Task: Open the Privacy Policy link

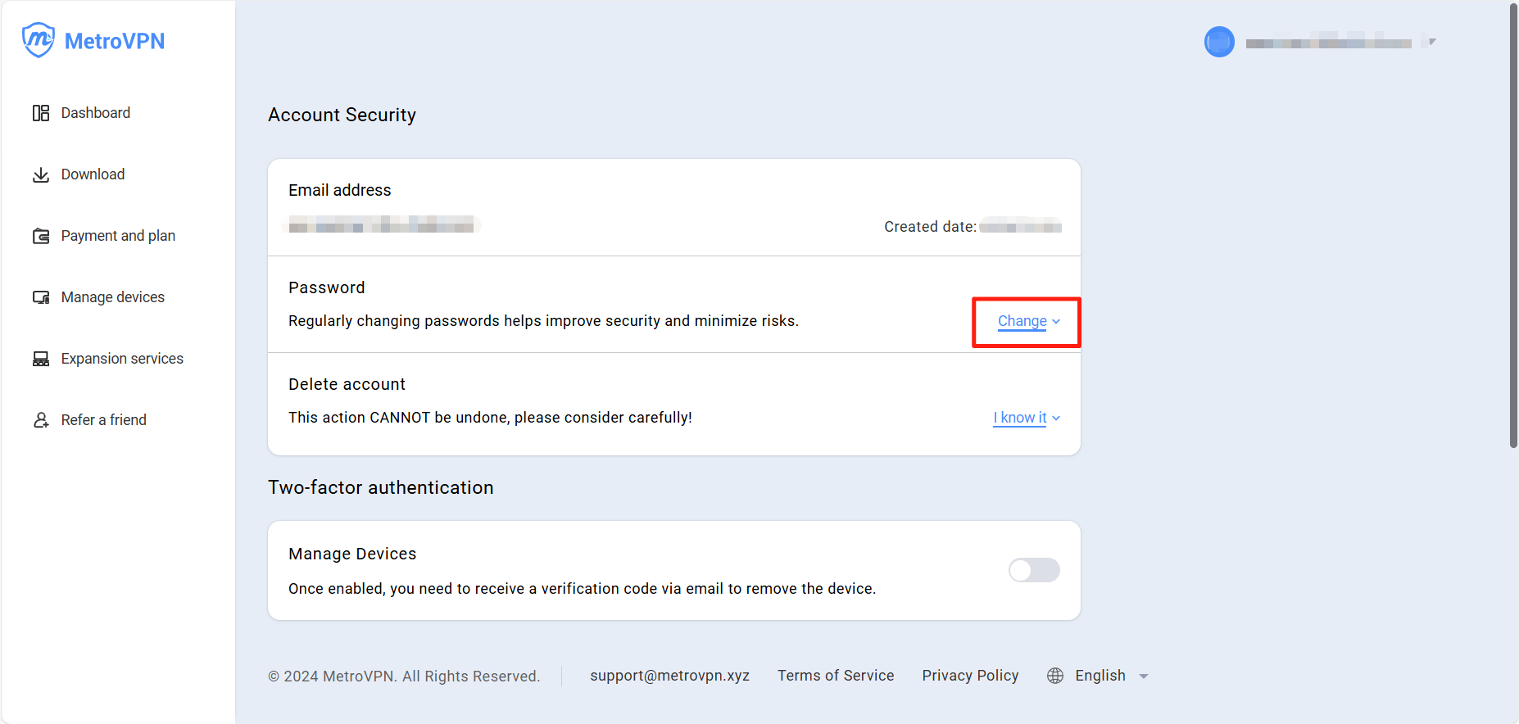Action: (x=970, y=676)
